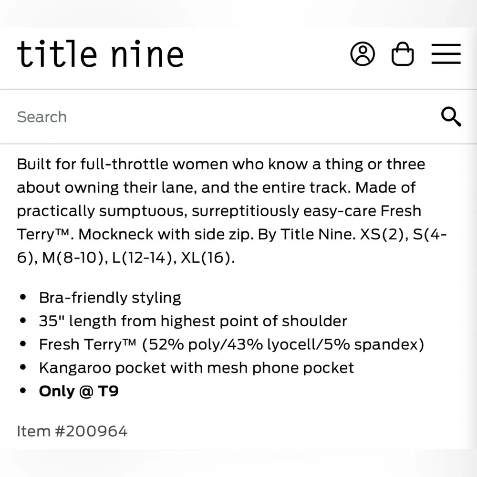Go to the title nine home logo
Screen dimensions: 477x477
[x=100, y=54]
